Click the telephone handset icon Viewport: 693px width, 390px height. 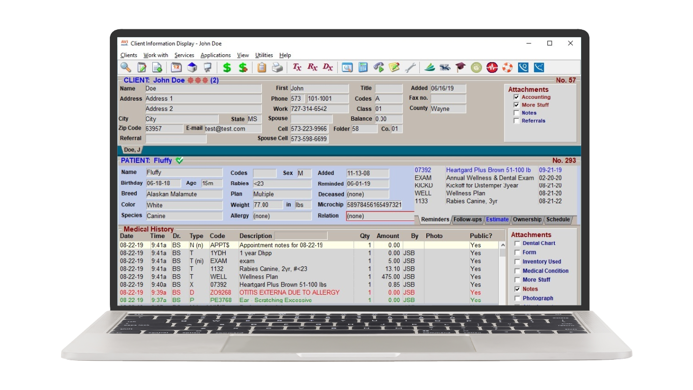(378, 67)
